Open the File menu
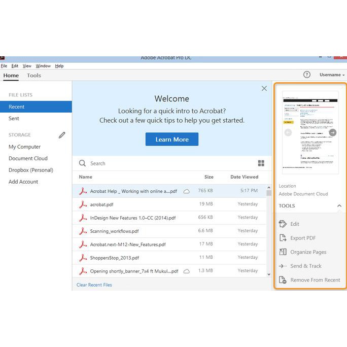 (x=4, y=66)
